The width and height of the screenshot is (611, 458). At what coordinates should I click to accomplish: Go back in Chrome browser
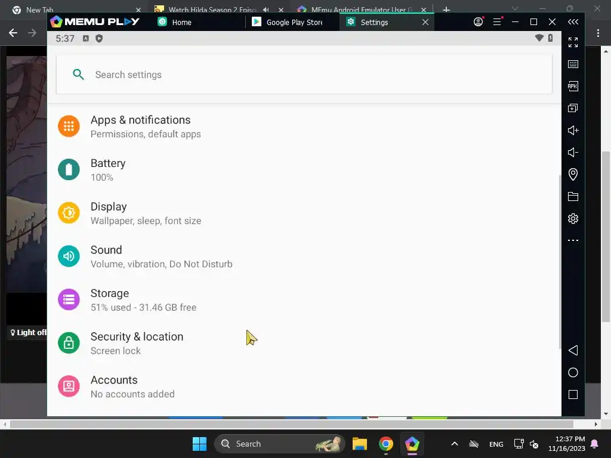(x=13, y=33)
